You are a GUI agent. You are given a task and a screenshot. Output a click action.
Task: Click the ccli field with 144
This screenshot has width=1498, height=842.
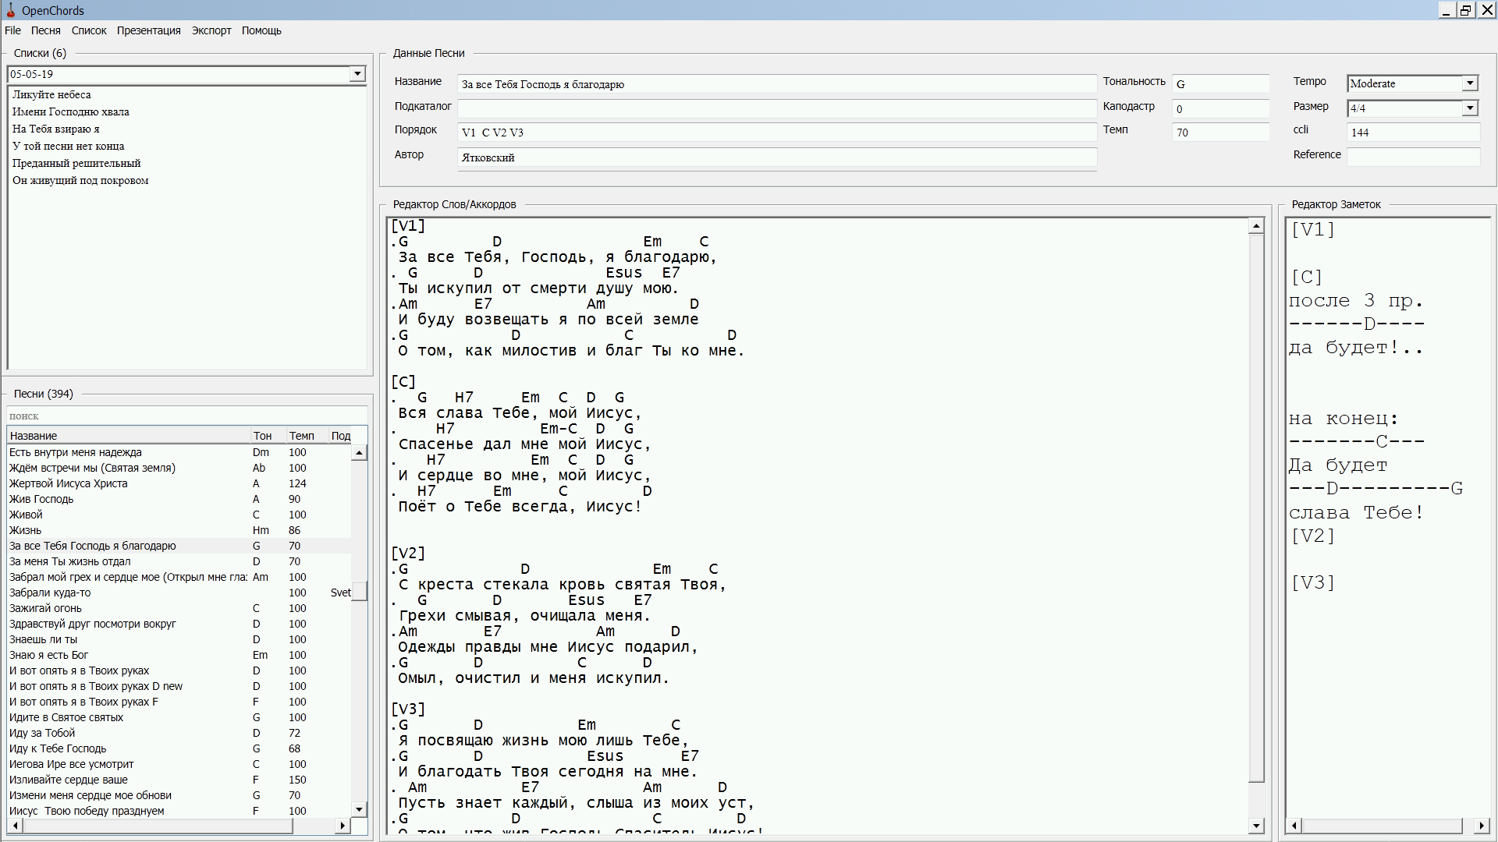point(1413,133)
